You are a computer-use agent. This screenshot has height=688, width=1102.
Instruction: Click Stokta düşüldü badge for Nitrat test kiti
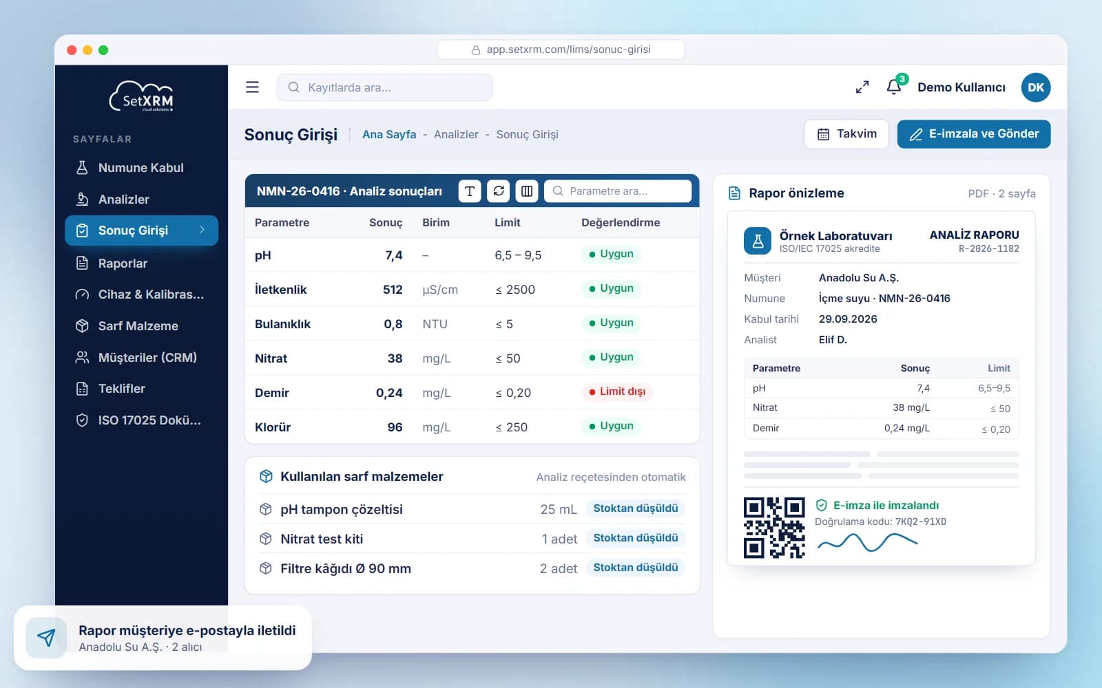(636, 538)
